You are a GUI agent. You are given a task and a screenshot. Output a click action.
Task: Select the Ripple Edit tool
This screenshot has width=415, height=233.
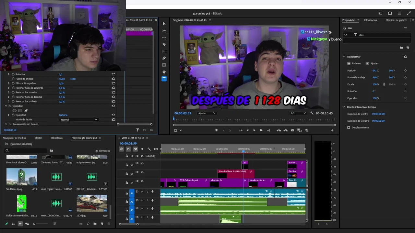pos(164,38)
